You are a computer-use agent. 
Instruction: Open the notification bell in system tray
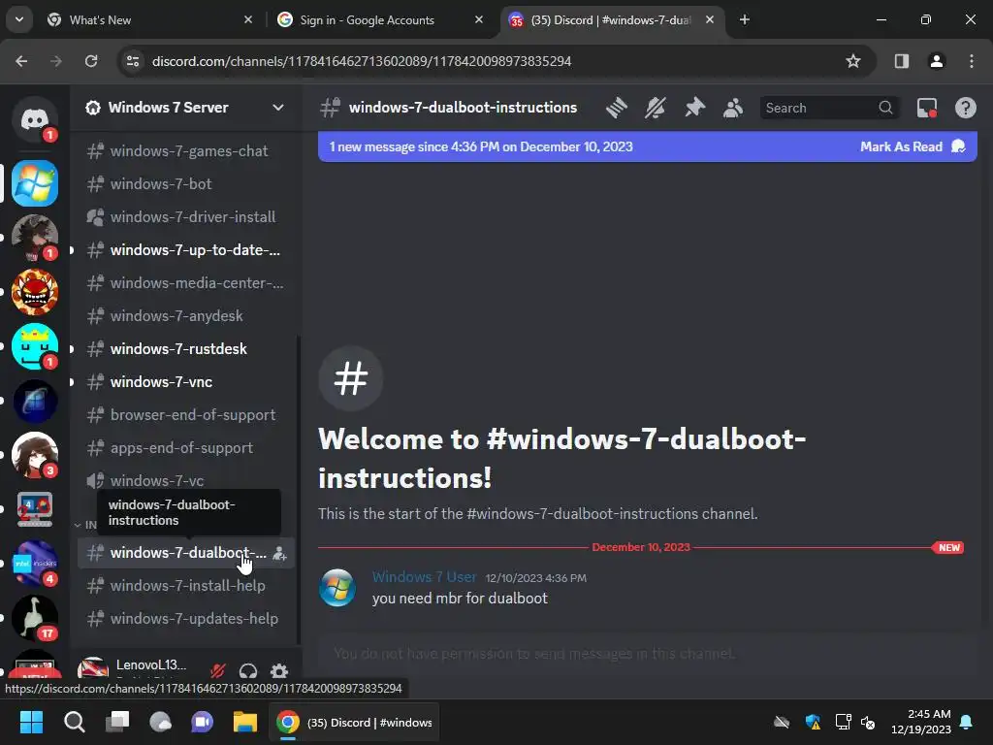967,722
